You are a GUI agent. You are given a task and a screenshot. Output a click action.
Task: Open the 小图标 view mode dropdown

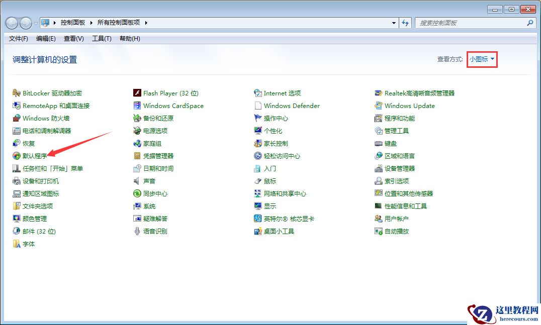[481, 59]
